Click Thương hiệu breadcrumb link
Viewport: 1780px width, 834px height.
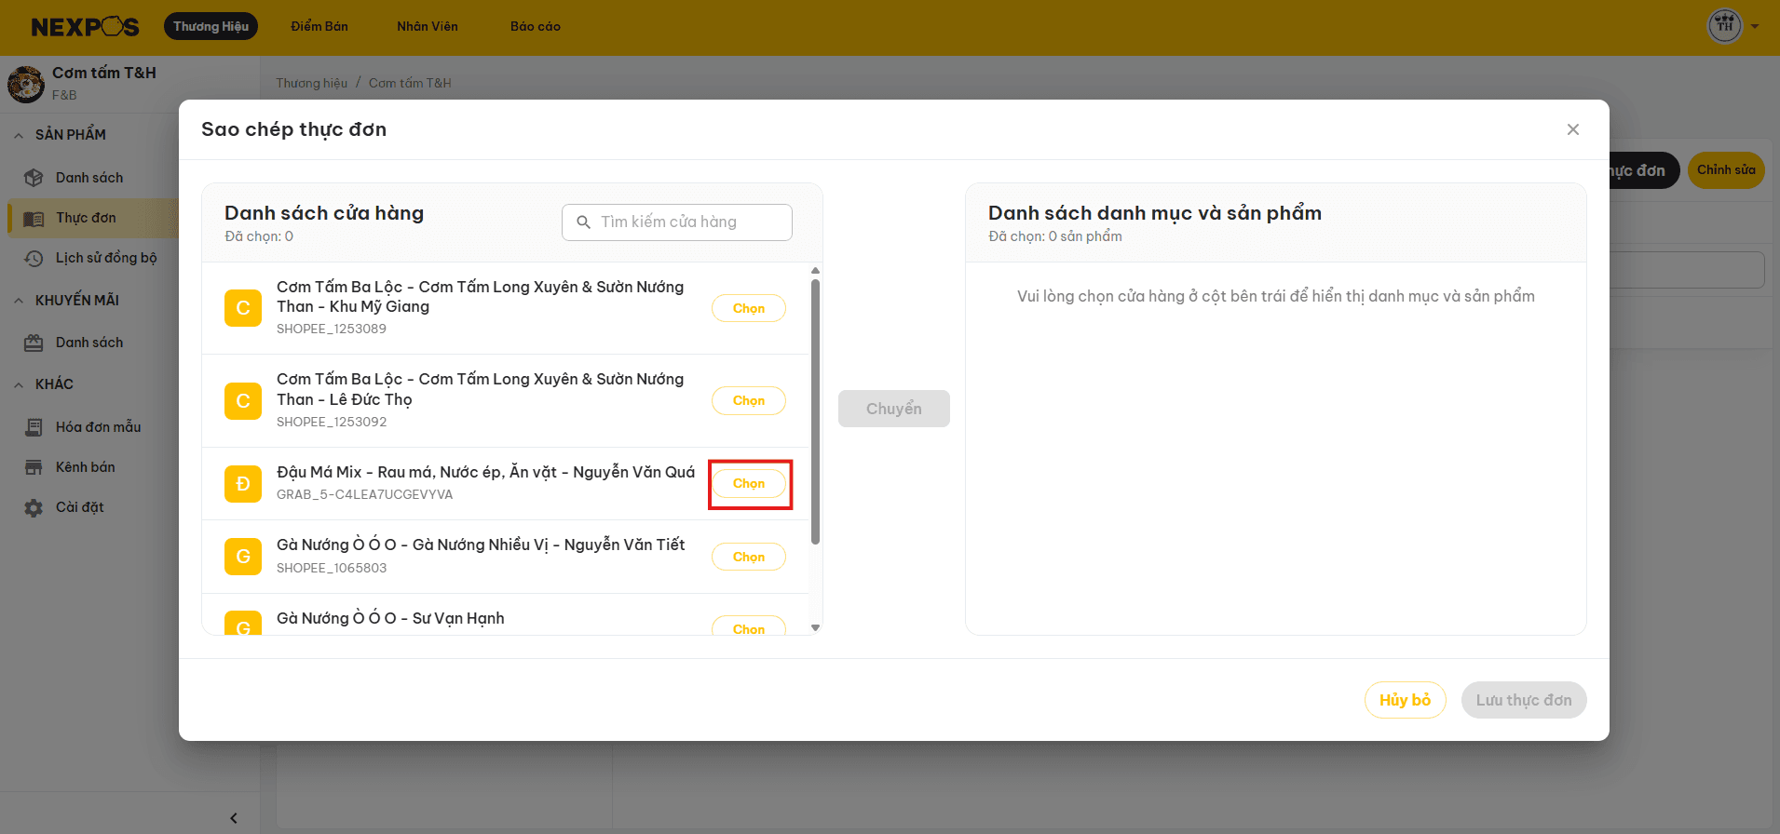tap(311, 83)
